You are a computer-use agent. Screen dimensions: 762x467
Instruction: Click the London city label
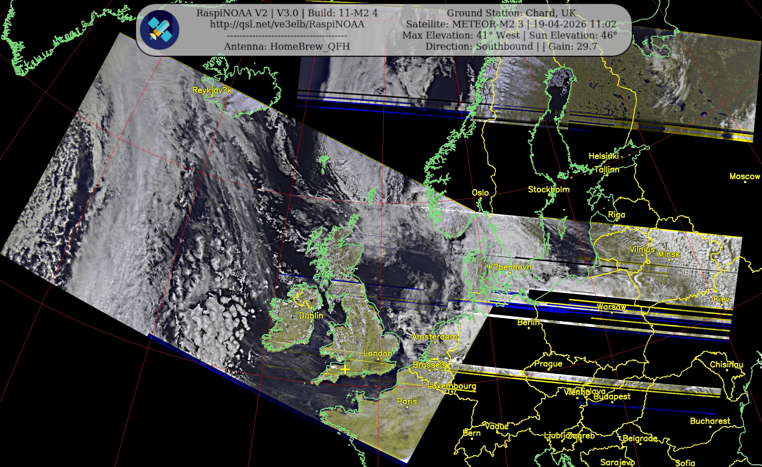tap(377, 353)
